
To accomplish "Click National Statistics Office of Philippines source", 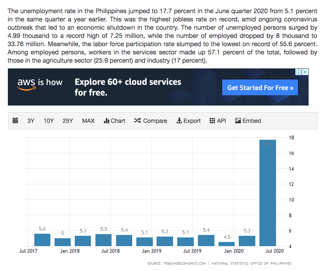I will [x=252, y=263].
